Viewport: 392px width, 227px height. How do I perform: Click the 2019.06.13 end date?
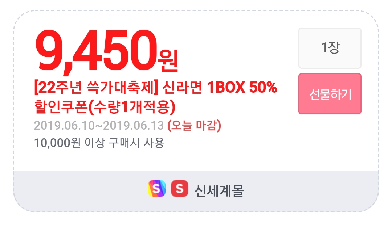pyautogui.click(x=134, y=126)
